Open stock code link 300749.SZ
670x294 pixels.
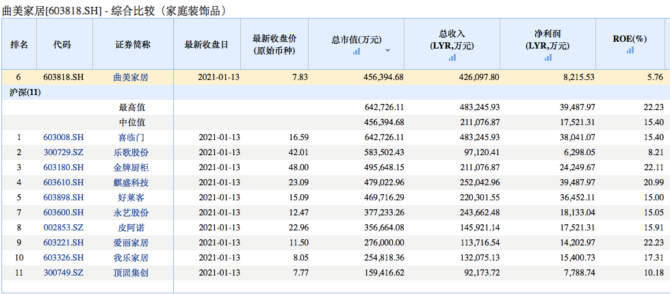tap(63, 273)
